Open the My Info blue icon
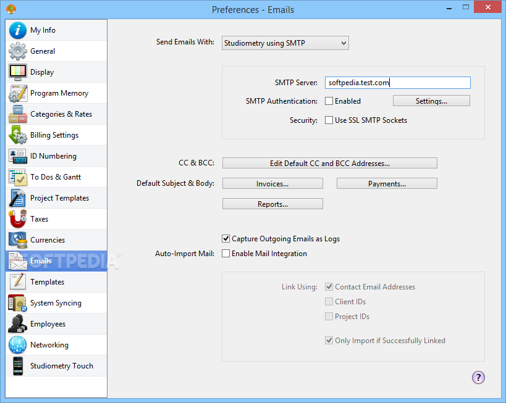Image resolution: width=506 pixels, height=403 pixels. 18,30
